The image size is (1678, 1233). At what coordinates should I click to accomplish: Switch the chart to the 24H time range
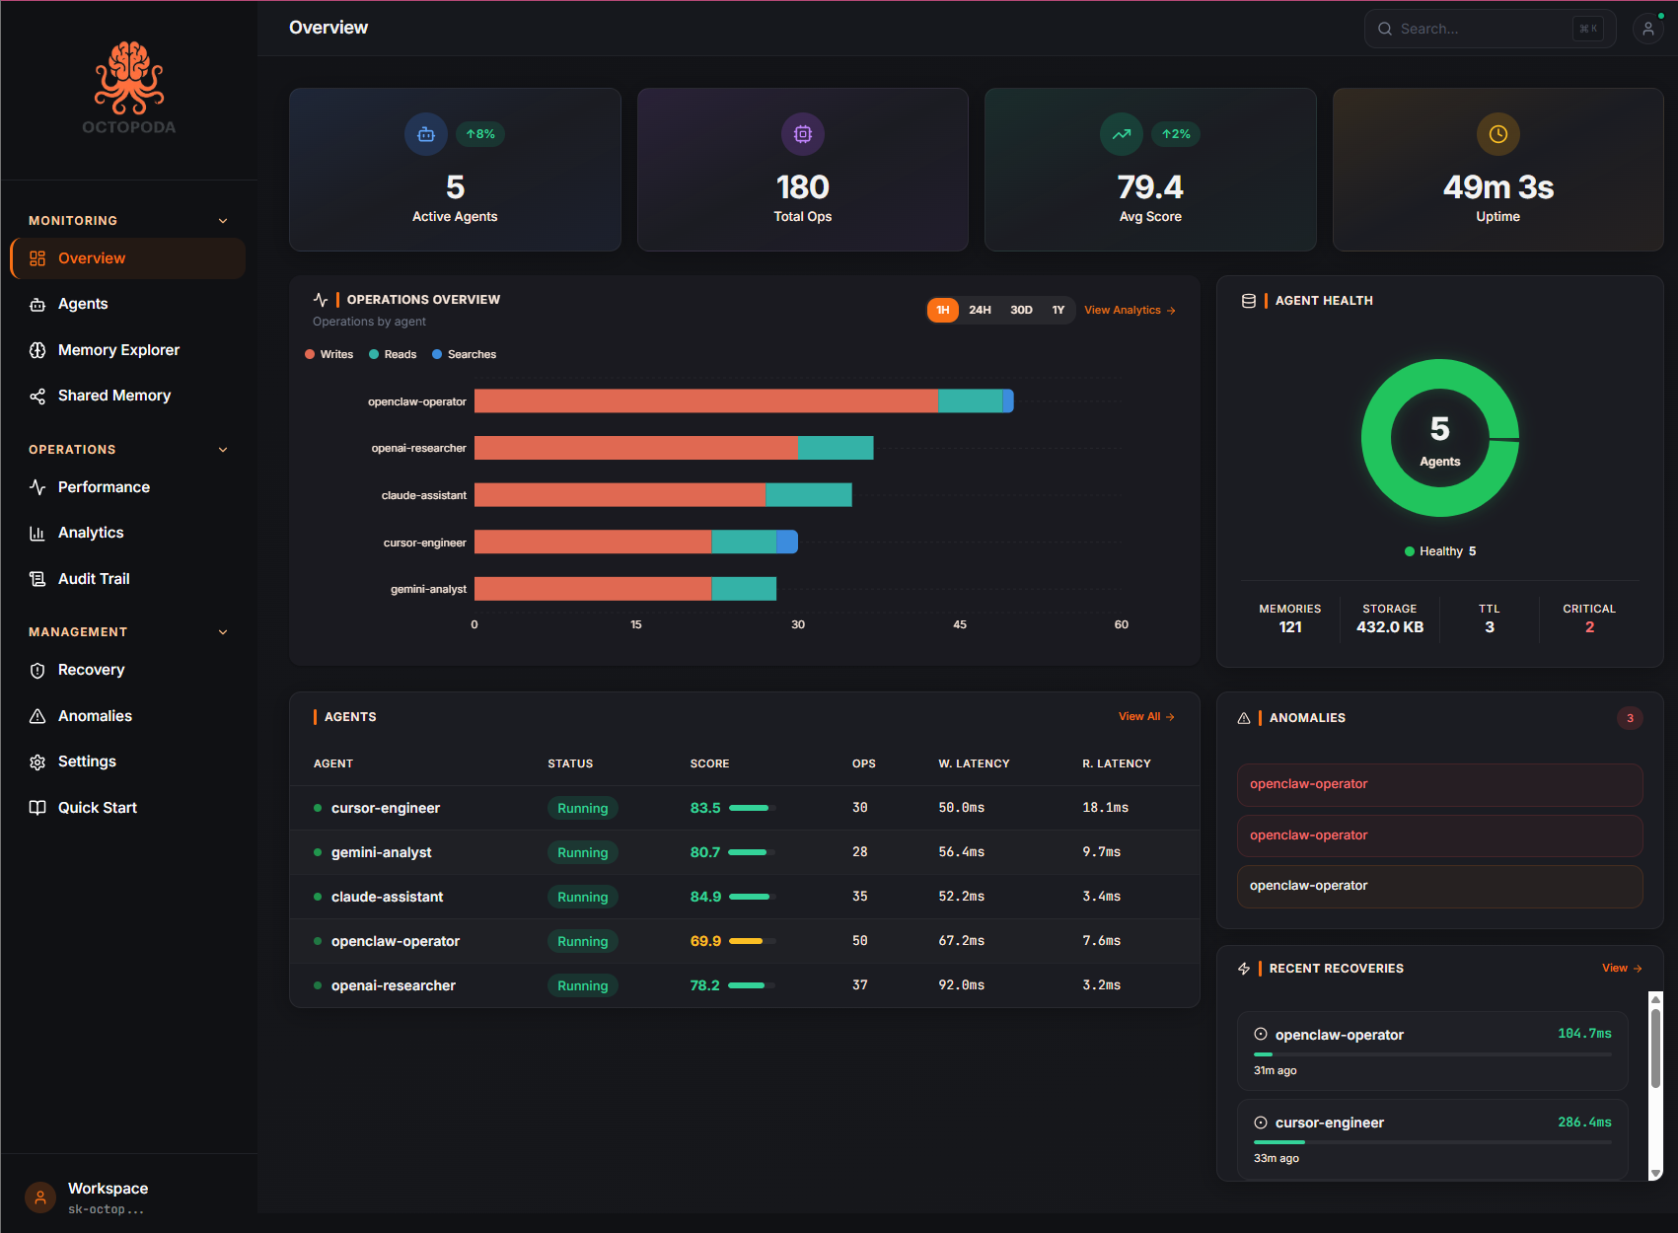pyautogui.click(x=979, y=310)
